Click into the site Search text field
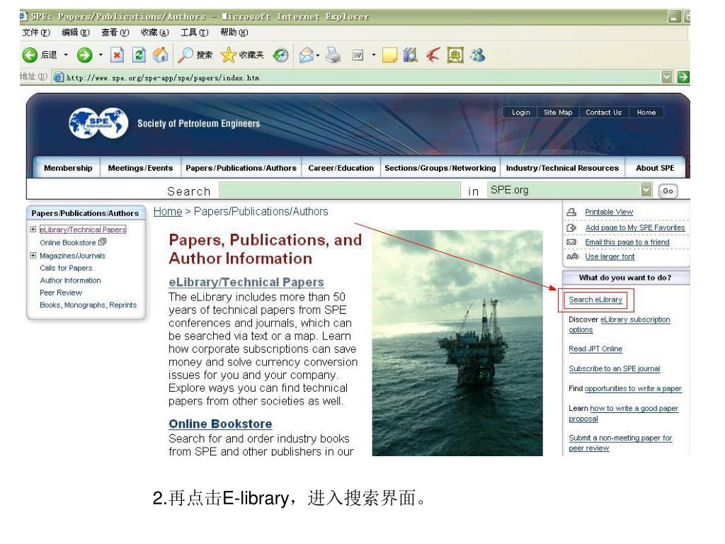The image size is (725, 544). click(340, 190)
